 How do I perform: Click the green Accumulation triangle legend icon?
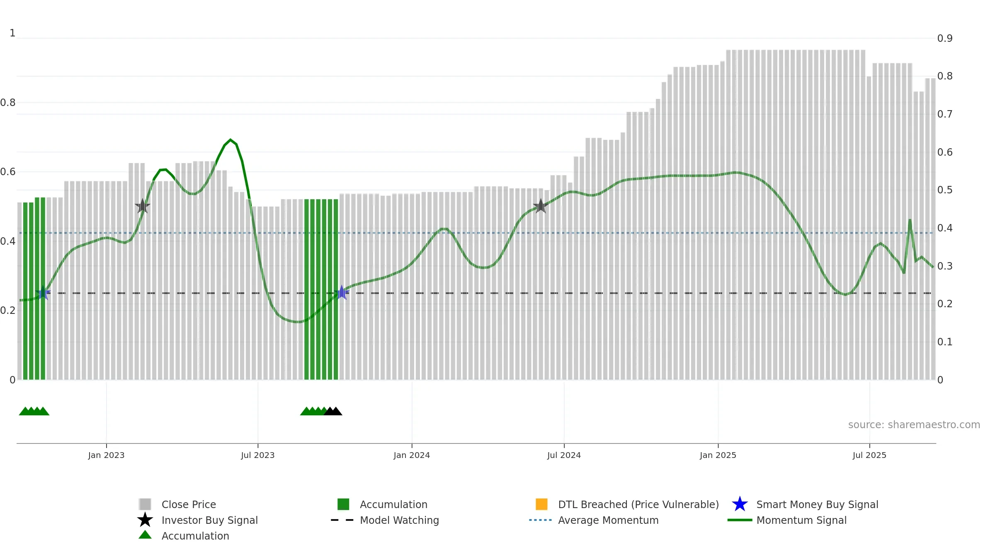click(x=145, y=535)
